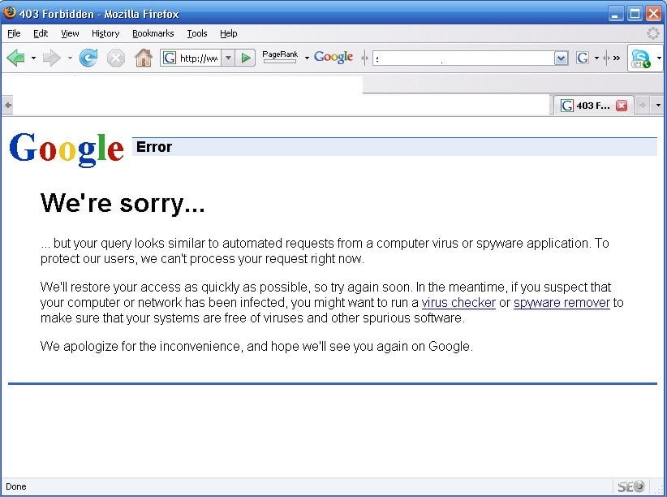Viewport: 667px width, 497px height.
Task: Click the site favicon in the address bar
Action: (170, 58)
